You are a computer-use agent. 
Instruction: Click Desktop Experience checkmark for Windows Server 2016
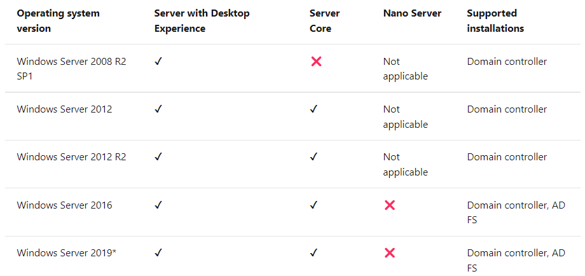(x=158, y=205)
